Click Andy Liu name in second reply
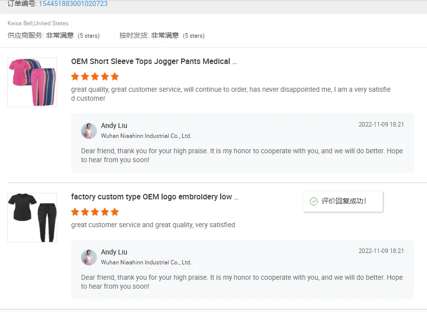 click(x=114, y=252)
